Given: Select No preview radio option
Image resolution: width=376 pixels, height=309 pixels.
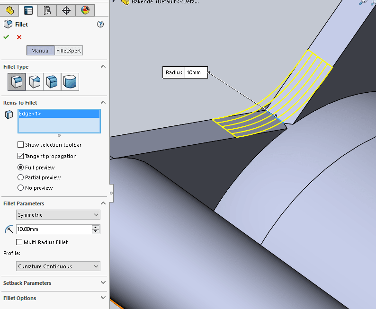Looking at the screenshot, I should [x=20, y=188].
